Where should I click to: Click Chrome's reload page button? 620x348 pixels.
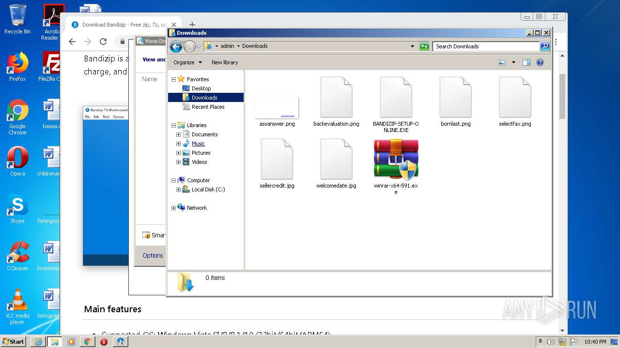103,42
